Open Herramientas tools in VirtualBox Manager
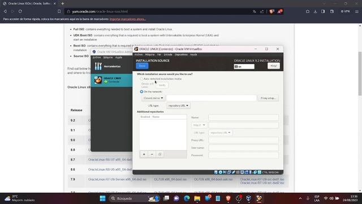The height and width of the screenshot is (204, 362). [111, 66]
